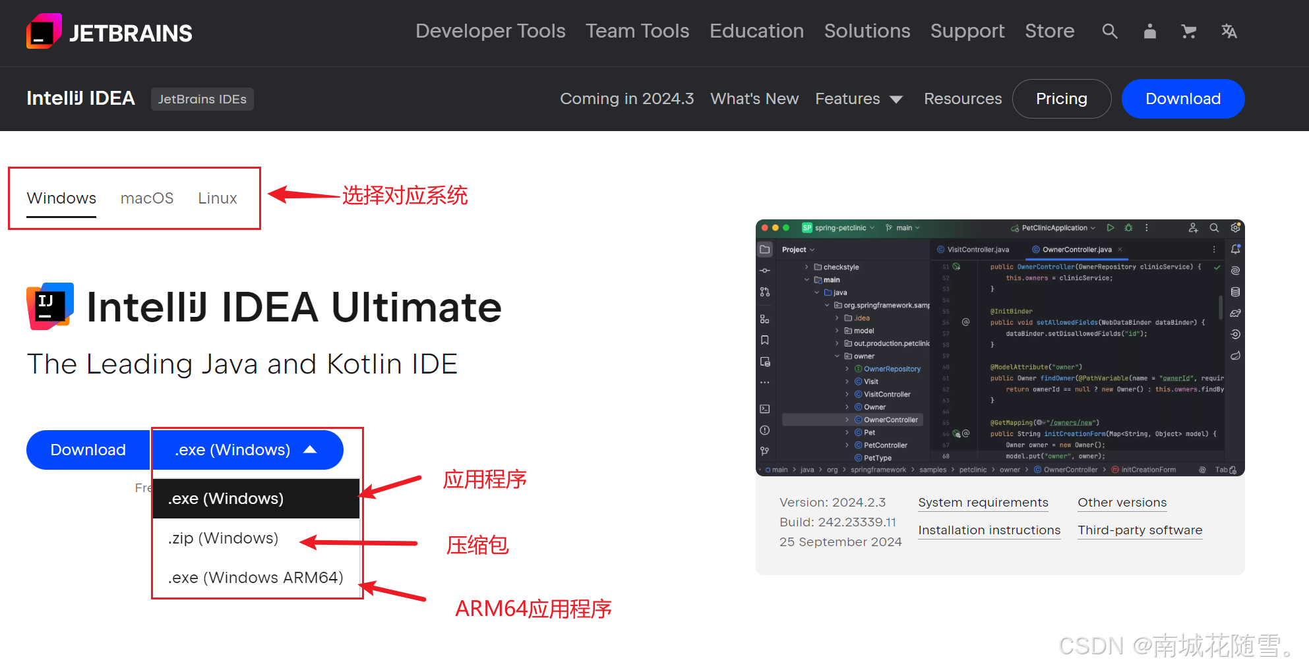The width and height of the screenshot is (1309, 668).
Task: Click the add-user collaboration icon in IDE preview
Action: 1193,228
